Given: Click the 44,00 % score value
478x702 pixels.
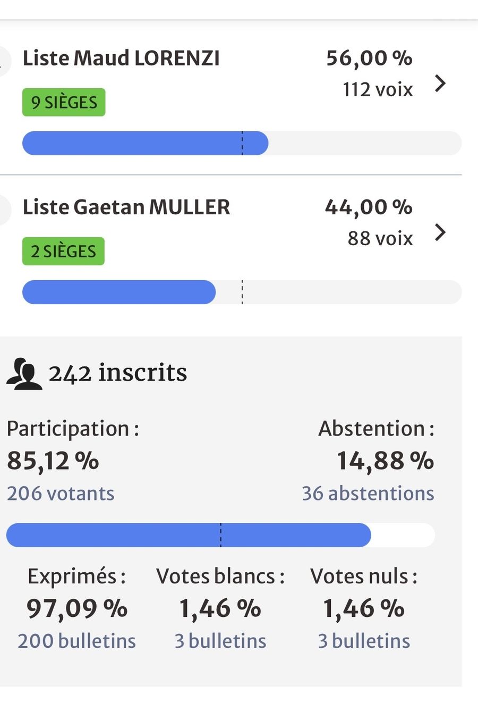Looking at the screenshot, I should coord(369,207).
